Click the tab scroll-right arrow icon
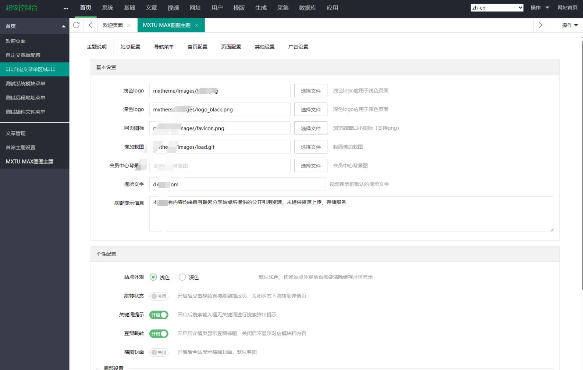The height and width of the screenshot is (370, 583). coord(540,25)
